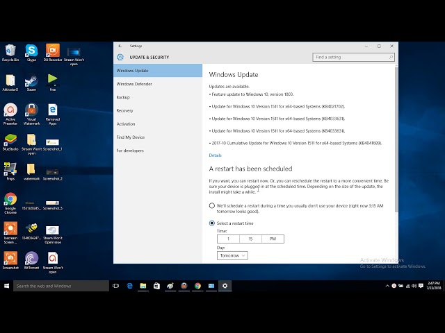Open Screenshot_1 file on desktop
Screen dimensions: 445x333
(x=53, y=144)
